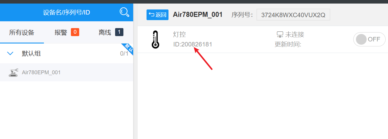388x139 pixels.
Task: Click the monitor connection status icon
Action: (x=280, y=35)
